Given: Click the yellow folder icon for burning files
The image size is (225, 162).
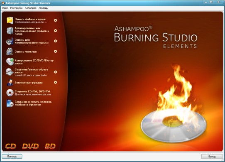Looking at the screenshot, I should tap(10, 20).
